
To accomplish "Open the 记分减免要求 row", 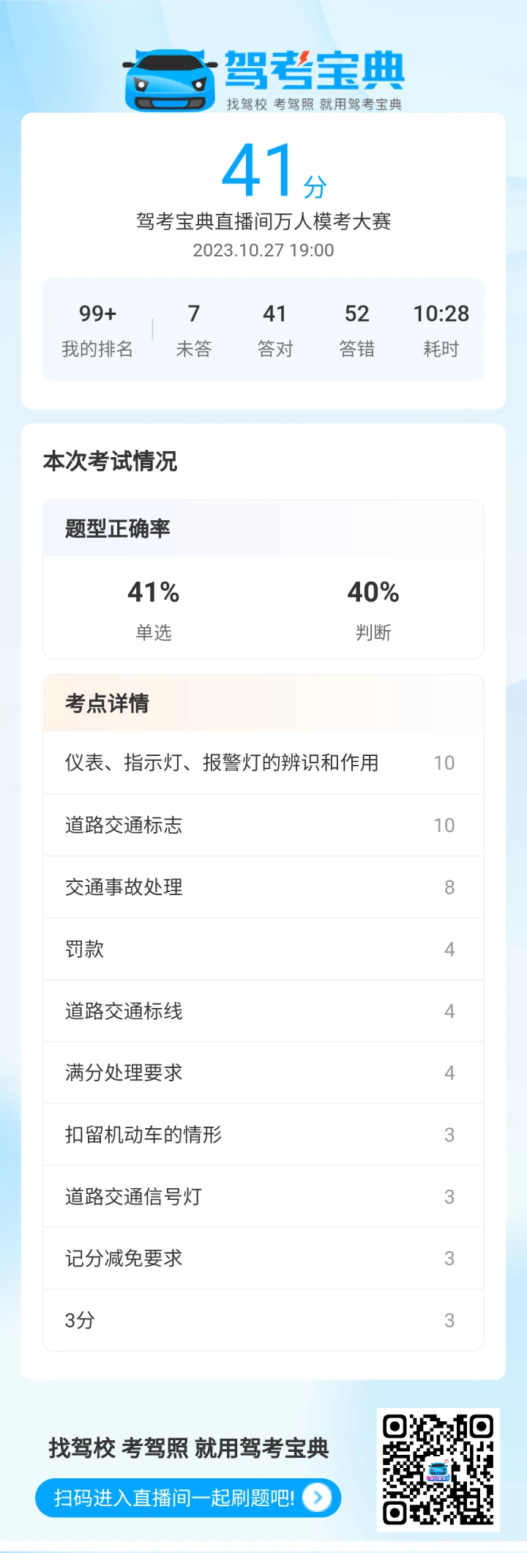I will coord(263,1259).
